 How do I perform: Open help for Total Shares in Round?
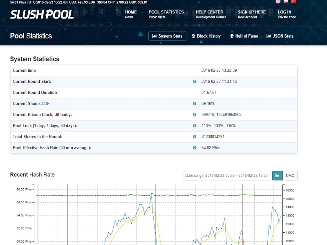coord(195,137)
